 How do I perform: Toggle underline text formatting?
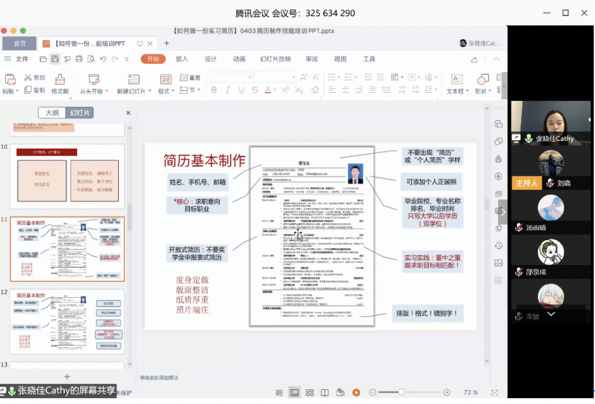tap(241, 91)
